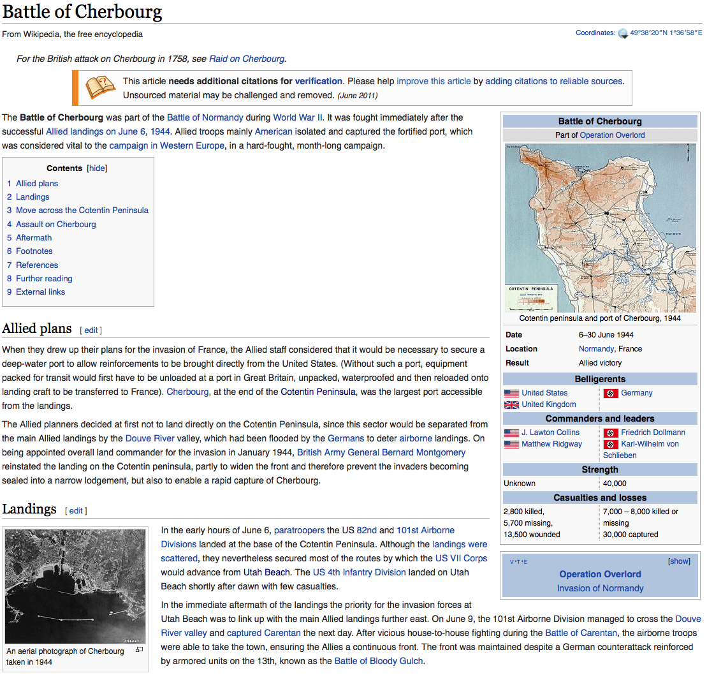Image resolution: width=707 pixels, height=680 pixels.
Task: Edit the Landings section
Action: tap(76, 510)
